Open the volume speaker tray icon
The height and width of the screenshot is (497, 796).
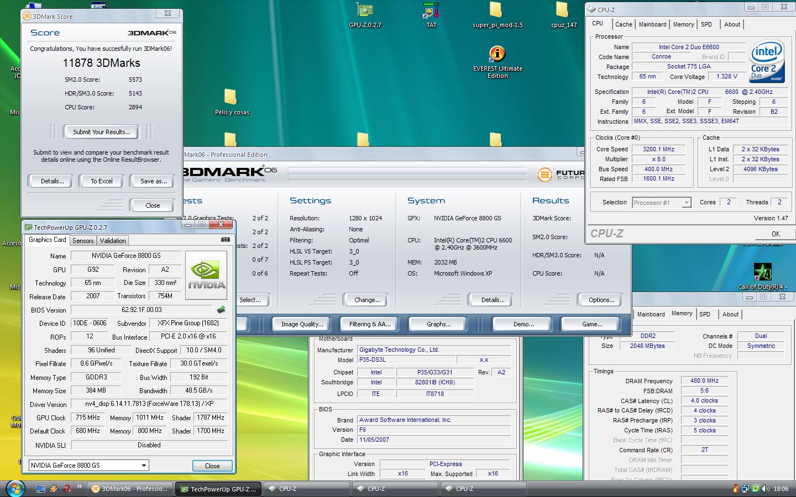click(x=766, y=489)
